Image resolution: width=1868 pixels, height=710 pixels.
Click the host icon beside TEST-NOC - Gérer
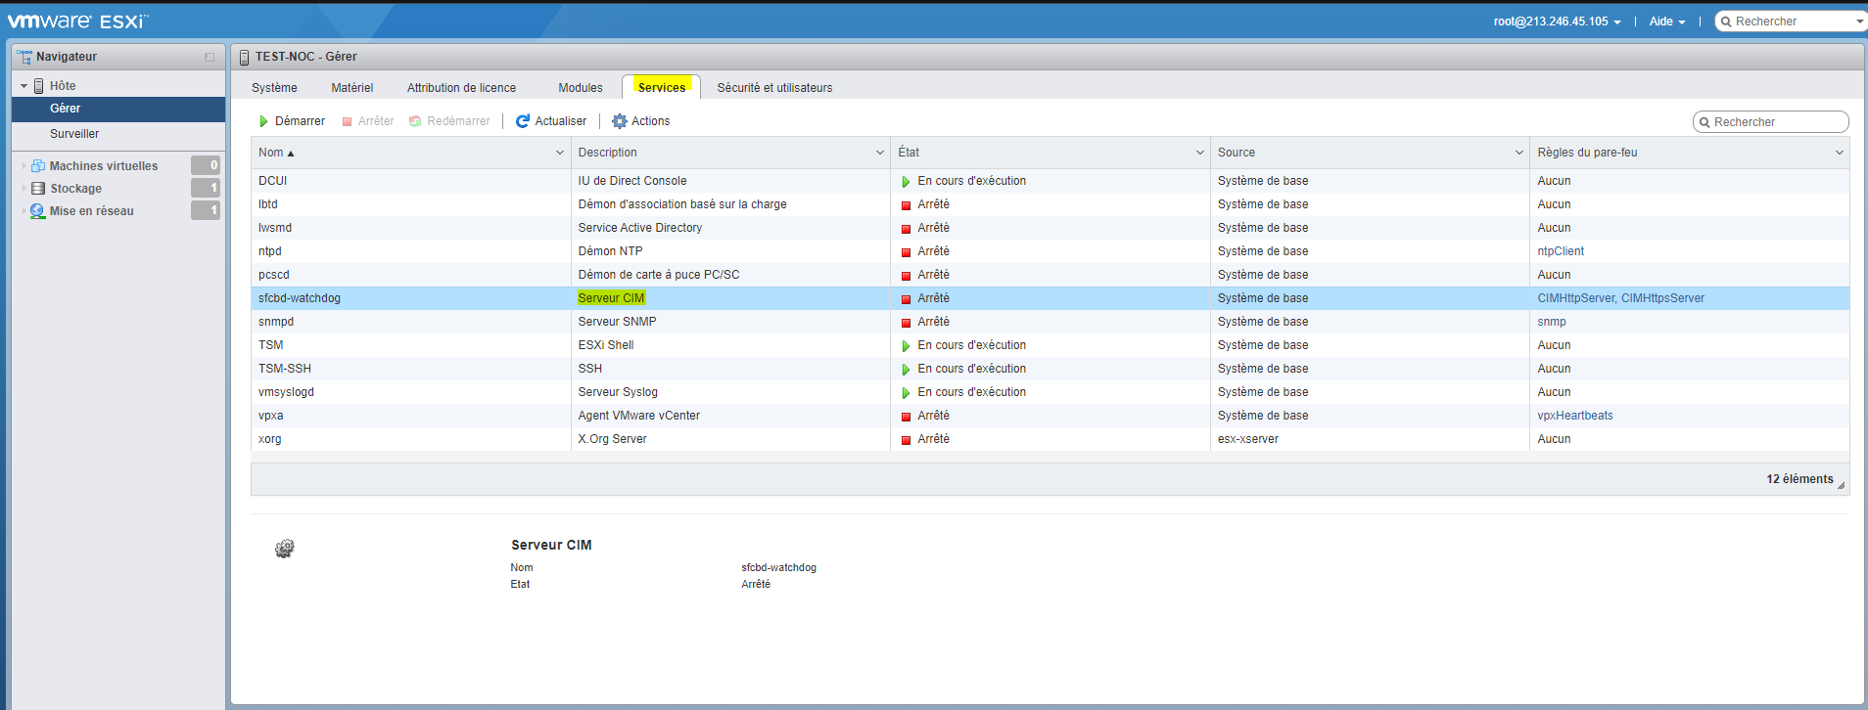point(245,57)
